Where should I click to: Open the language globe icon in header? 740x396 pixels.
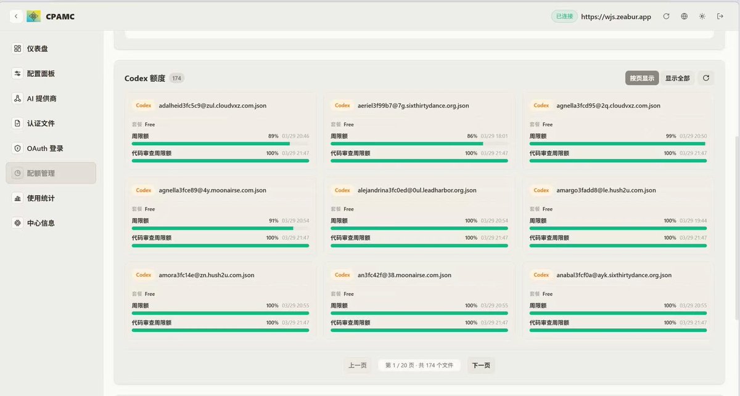coord(684,17)
